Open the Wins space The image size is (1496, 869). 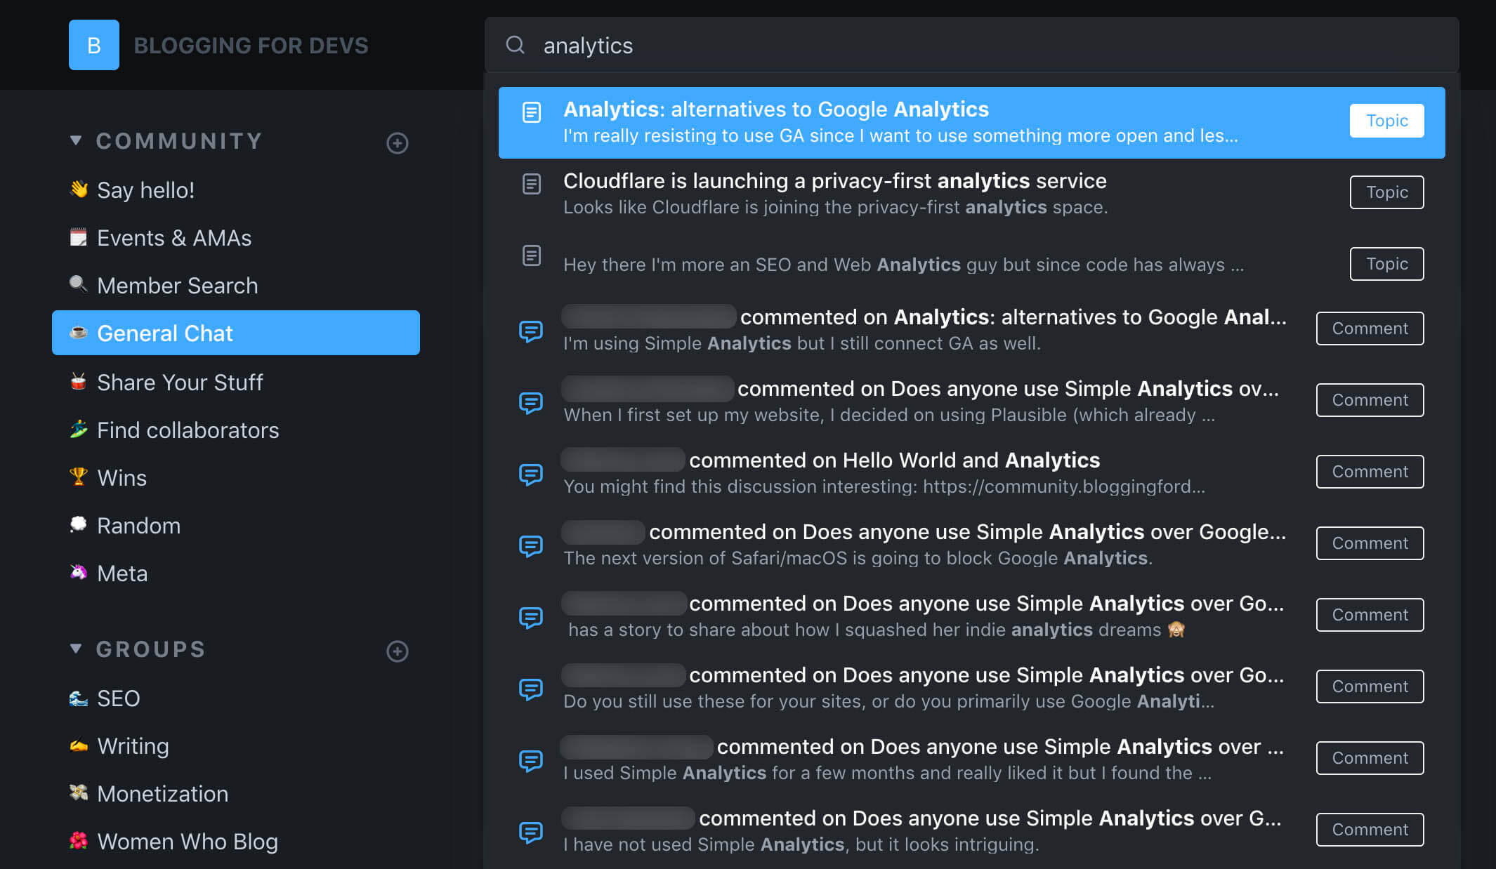tap(236, 477)
